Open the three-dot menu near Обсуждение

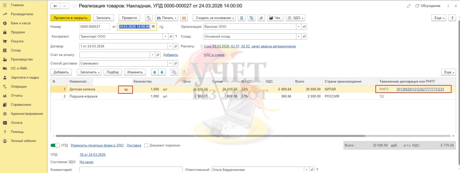(448, 6)
